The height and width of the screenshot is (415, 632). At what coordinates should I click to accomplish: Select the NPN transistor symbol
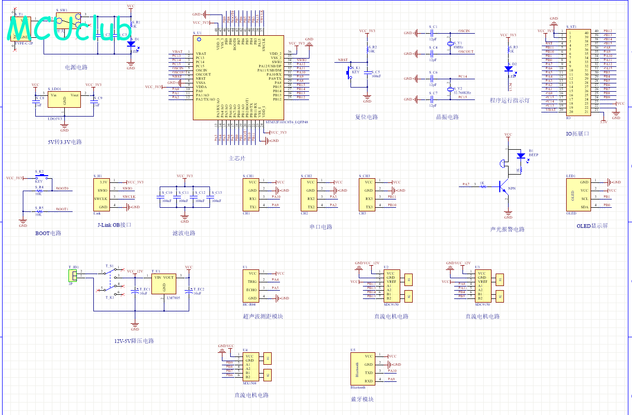pyautogui.click(x=503, y=187)
